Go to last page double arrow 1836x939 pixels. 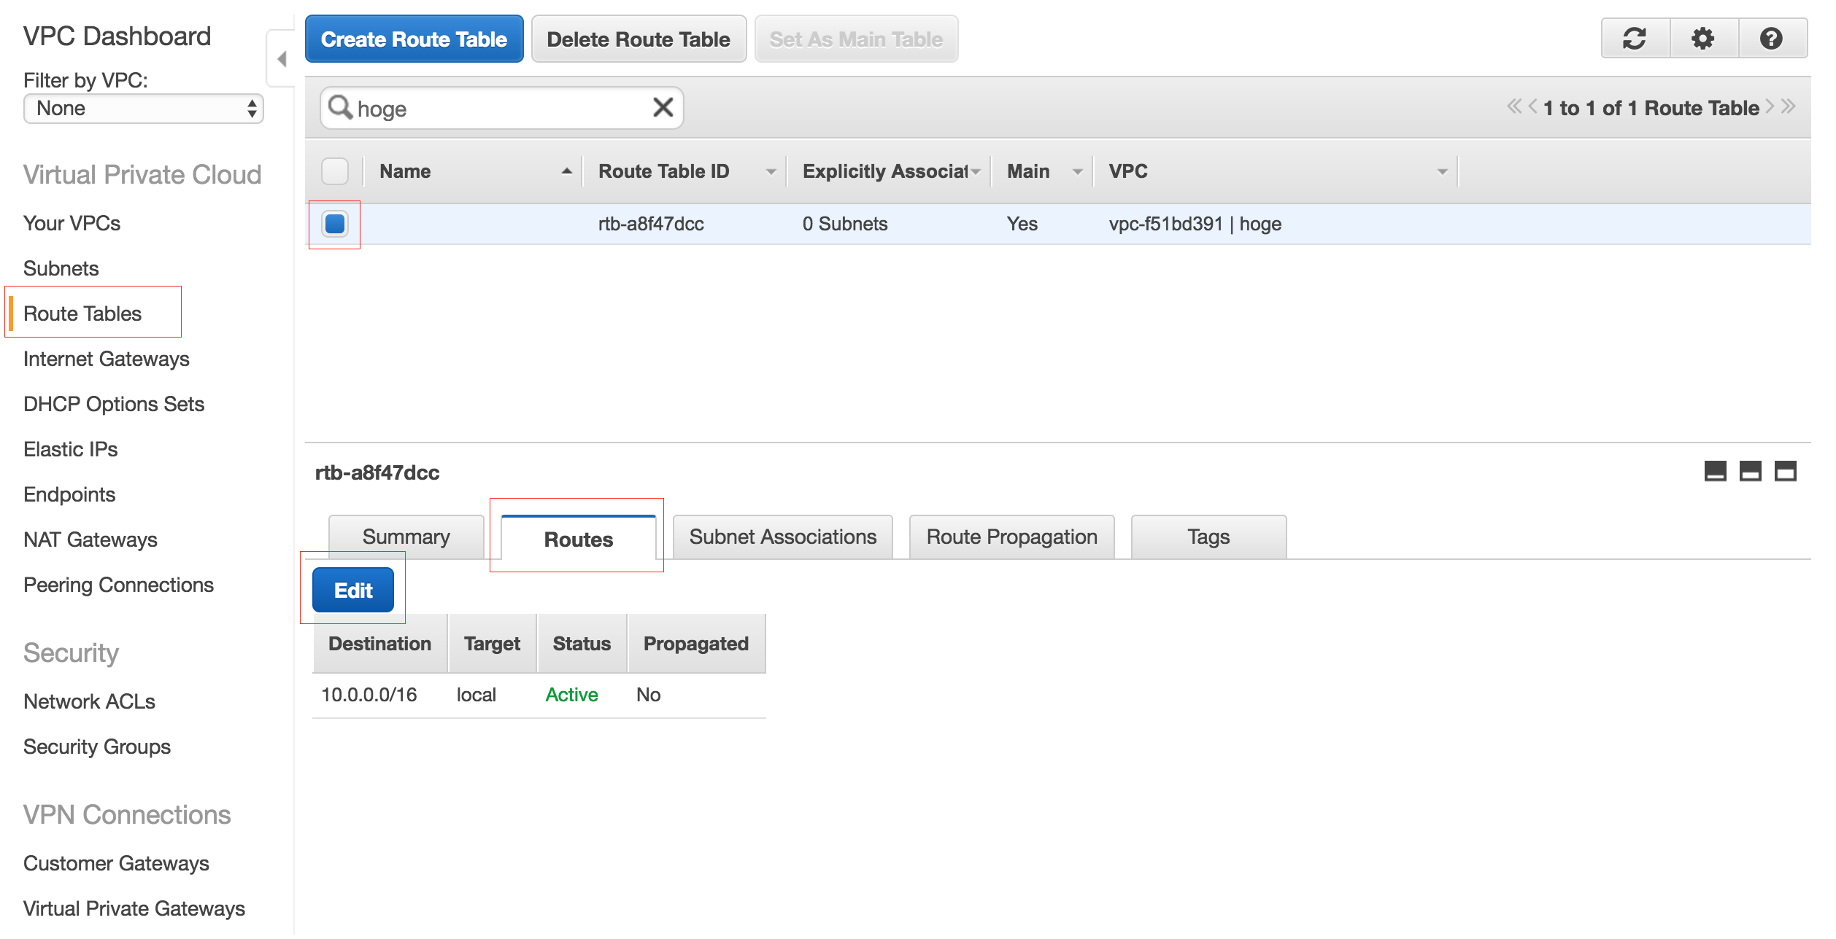(1788, 107)
